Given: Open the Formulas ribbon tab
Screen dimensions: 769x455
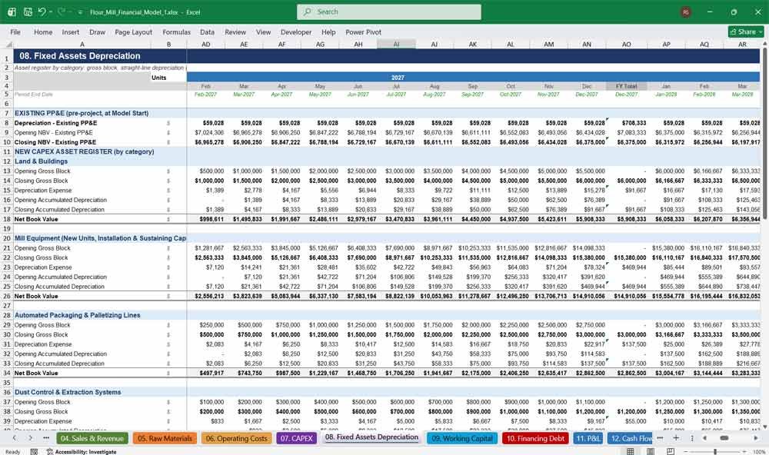Looking at the screenshot, I should (177, 32).
